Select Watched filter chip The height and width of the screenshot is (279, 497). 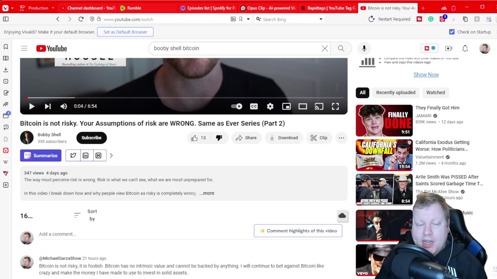tap(436, 93)
